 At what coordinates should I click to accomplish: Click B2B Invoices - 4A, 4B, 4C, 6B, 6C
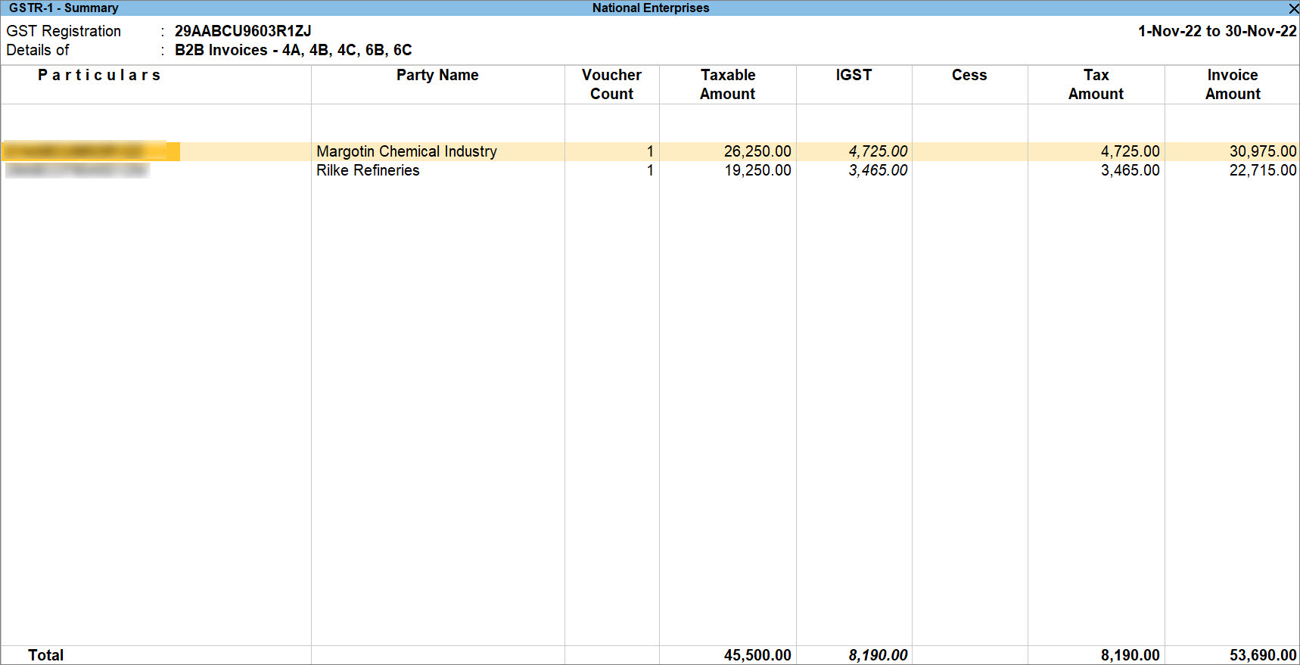pos(294,50)
